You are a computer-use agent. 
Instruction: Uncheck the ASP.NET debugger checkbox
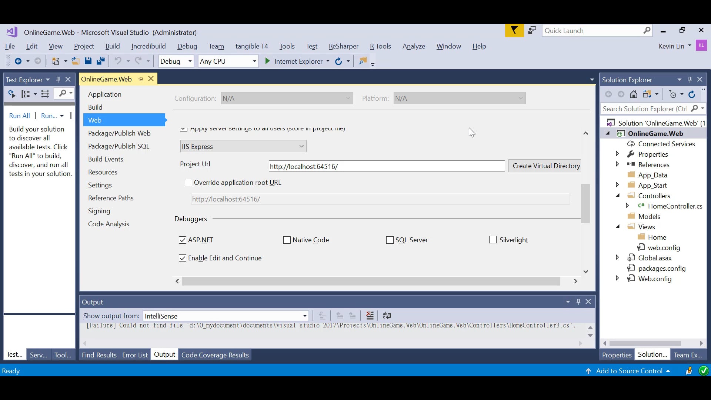coord(182,240)
